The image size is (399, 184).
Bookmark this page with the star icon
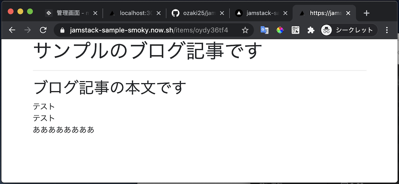245,30
